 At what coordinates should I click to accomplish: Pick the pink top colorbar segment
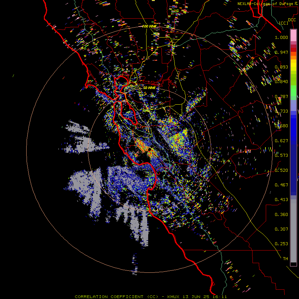293,35
